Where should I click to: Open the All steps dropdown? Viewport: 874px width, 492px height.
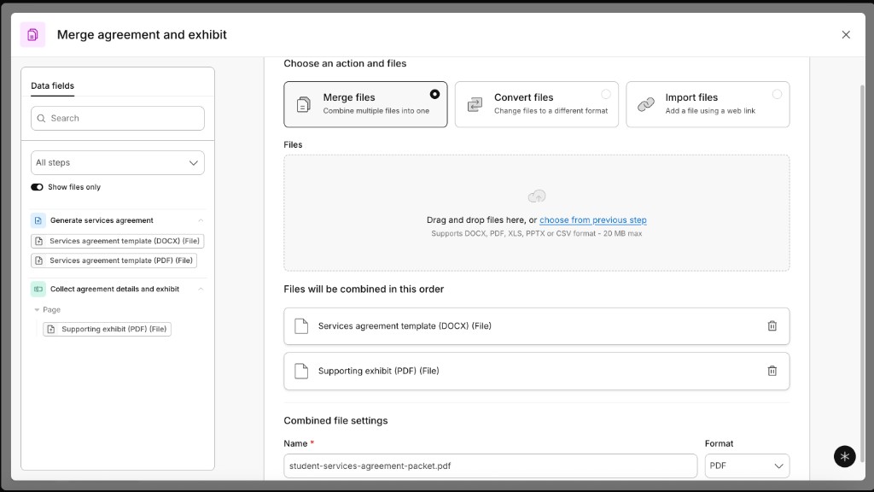tap(118, 163)
